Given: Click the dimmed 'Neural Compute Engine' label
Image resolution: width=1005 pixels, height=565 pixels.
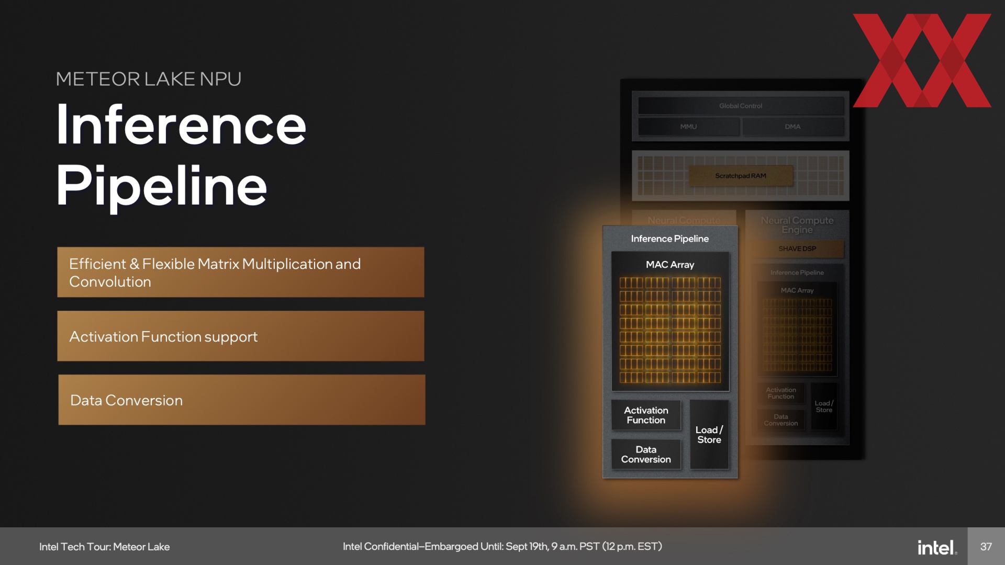Looking at the screenshot, I should point(797,225).
